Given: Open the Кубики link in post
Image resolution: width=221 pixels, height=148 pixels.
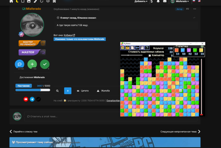Looking at the screenshot, I should tap(68, 35).
